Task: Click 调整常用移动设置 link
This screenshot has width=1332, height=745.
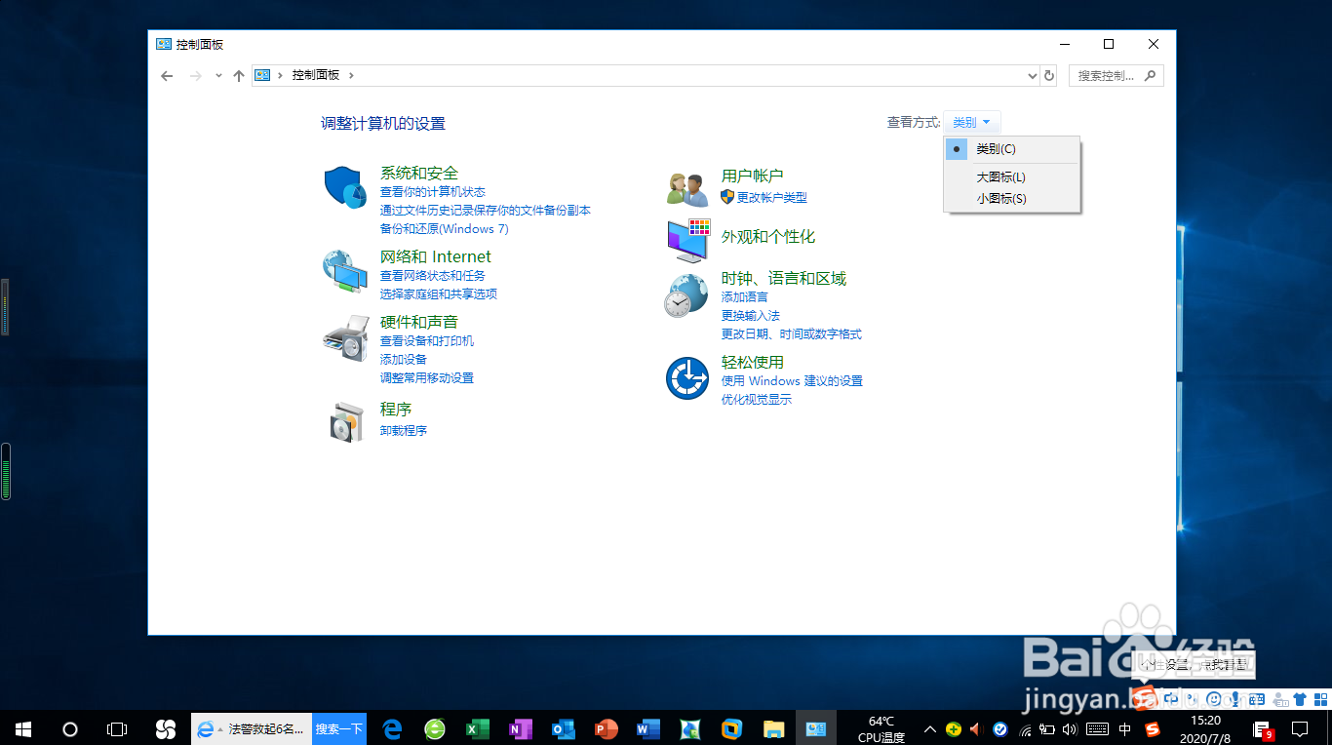Action: (x=427, y=378)
